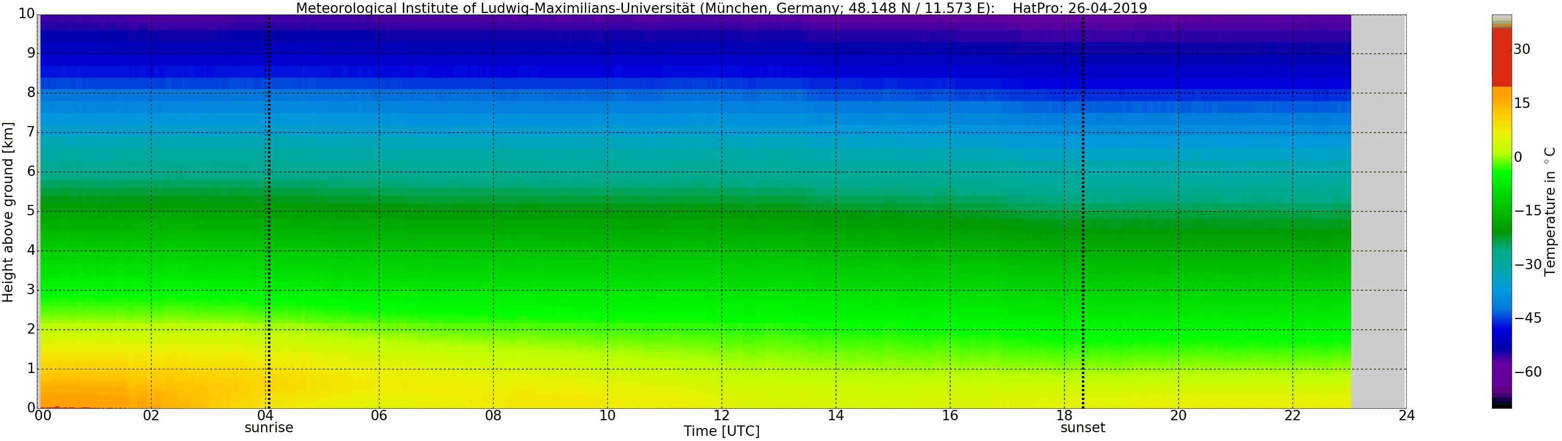Click the 'Height above ground [km]' axis label
This screenshot has height=441, width=1562.
pos(8,212)
